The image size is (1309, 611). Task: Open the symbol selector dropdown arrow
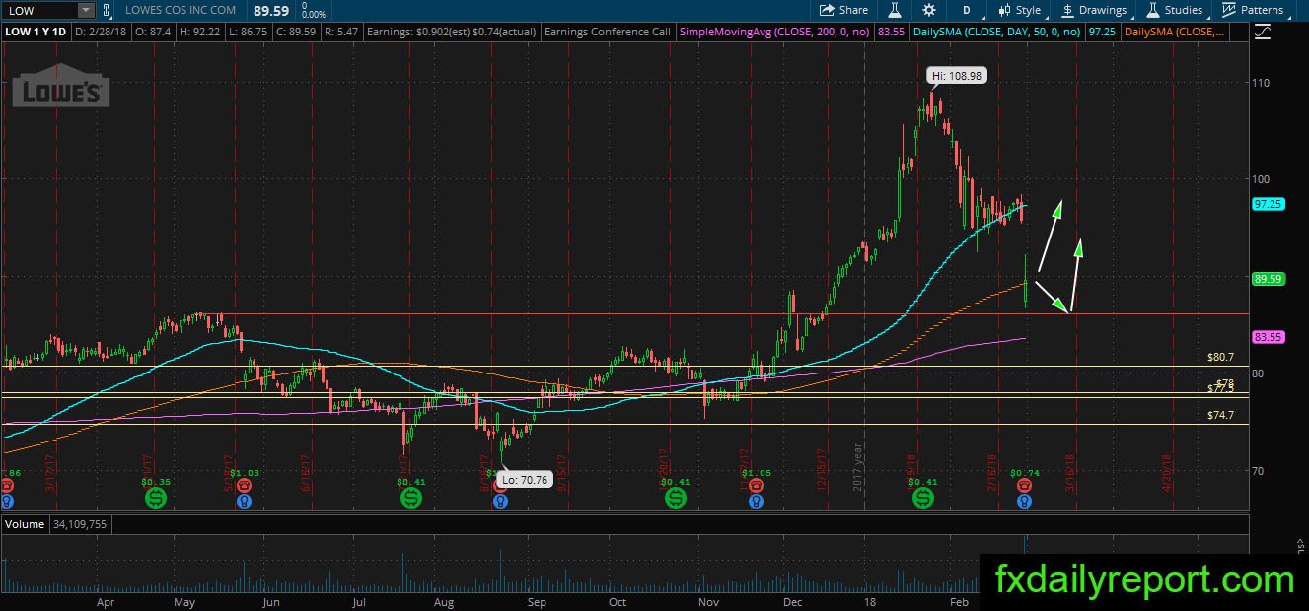86,10
